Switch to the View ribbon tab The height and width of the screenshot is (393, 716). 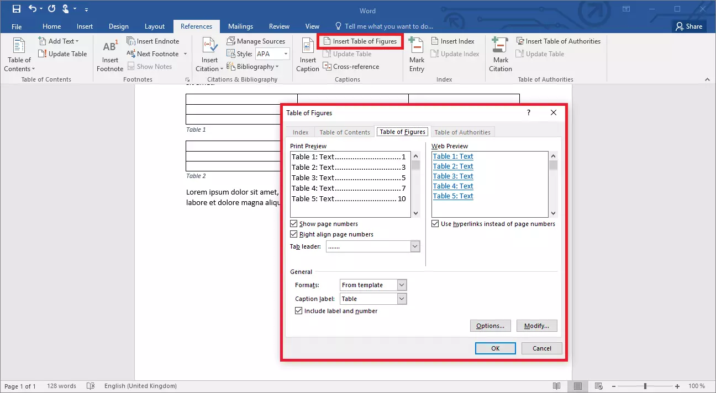(312, 26)
